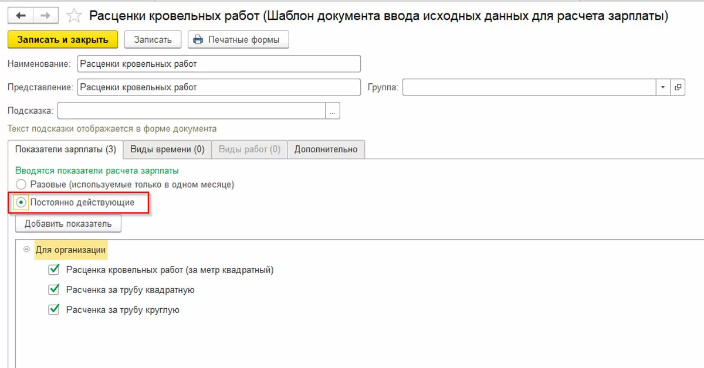Switch to Виды времени tab

[167, 149]
